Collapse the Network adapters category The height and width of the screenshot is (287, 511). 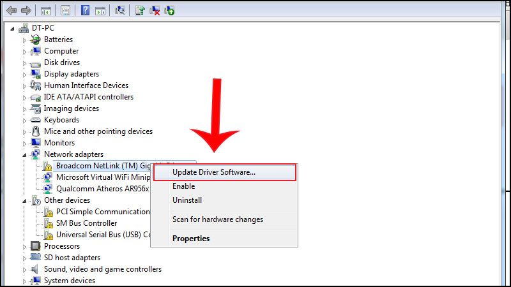26,155
